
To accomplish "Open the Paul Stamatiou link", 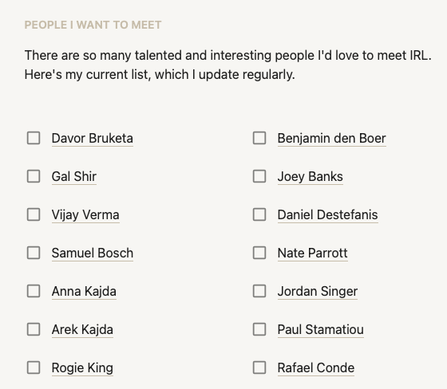I will click(321, 330).
